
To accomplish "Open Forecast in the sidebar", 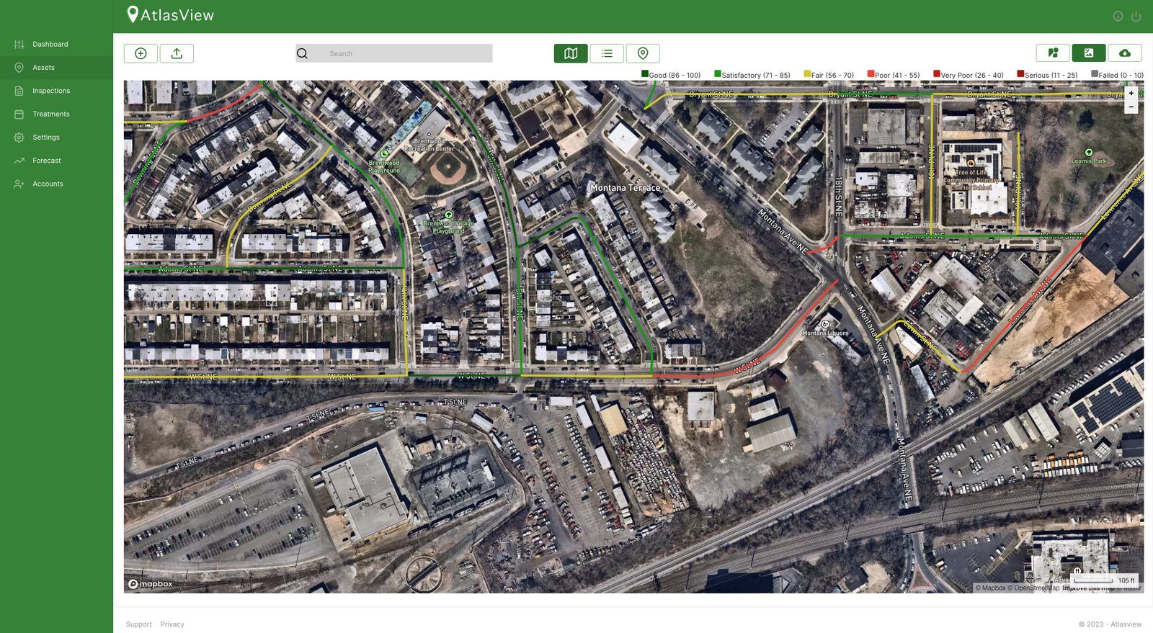I will [56, 161].
